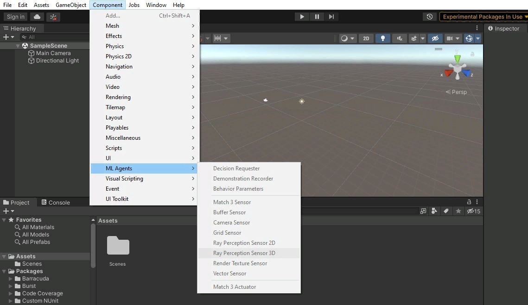The image size is (528, 305).
Task: Click the favorites star icon in Project
Action: coord(458,211)
